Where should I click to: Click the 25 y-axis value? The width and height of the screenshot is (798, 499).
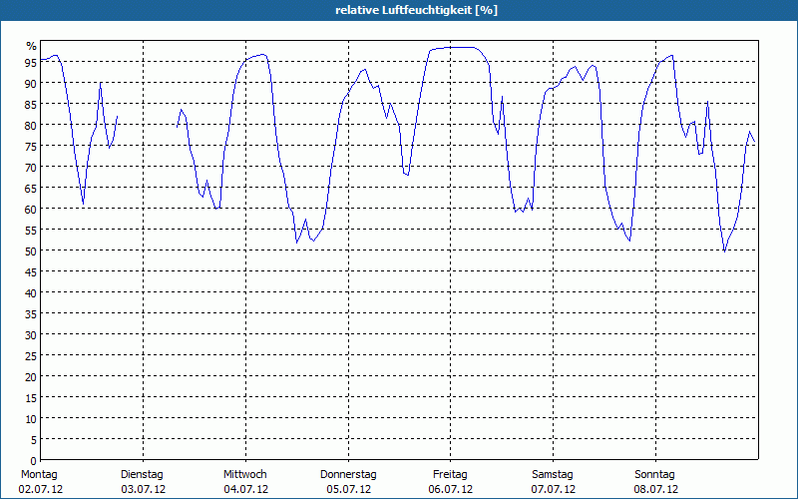31,356
